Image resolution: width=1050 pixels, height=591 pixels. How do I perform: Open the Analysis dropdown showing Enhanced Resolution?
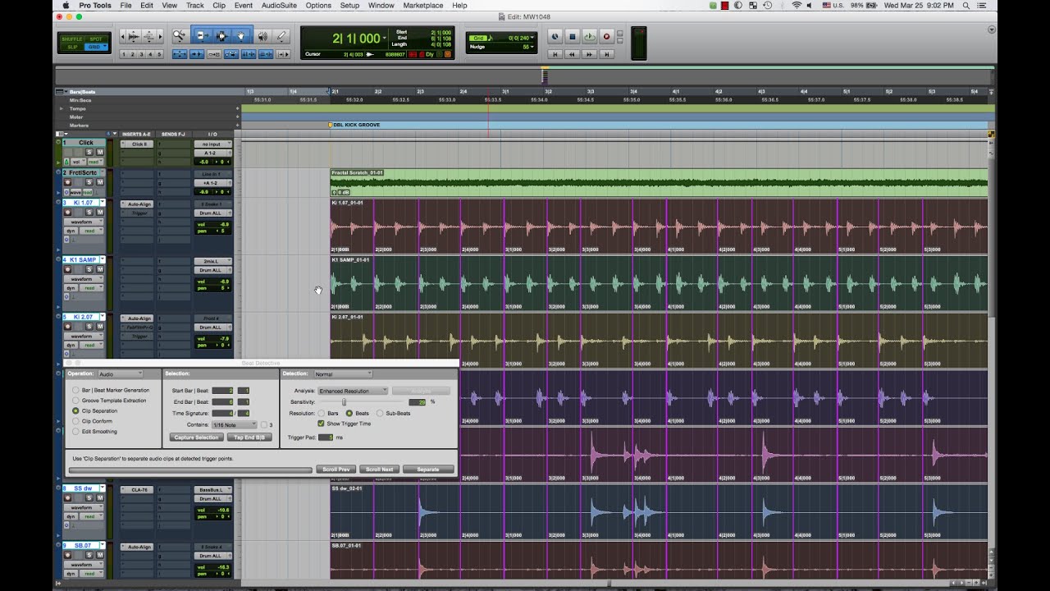pyautogui.click(x=353, y=391)
